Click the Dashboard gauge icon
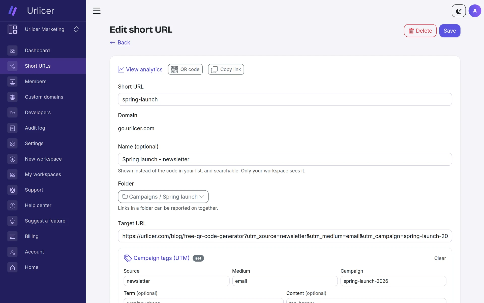484x303 pixels. 12,51
